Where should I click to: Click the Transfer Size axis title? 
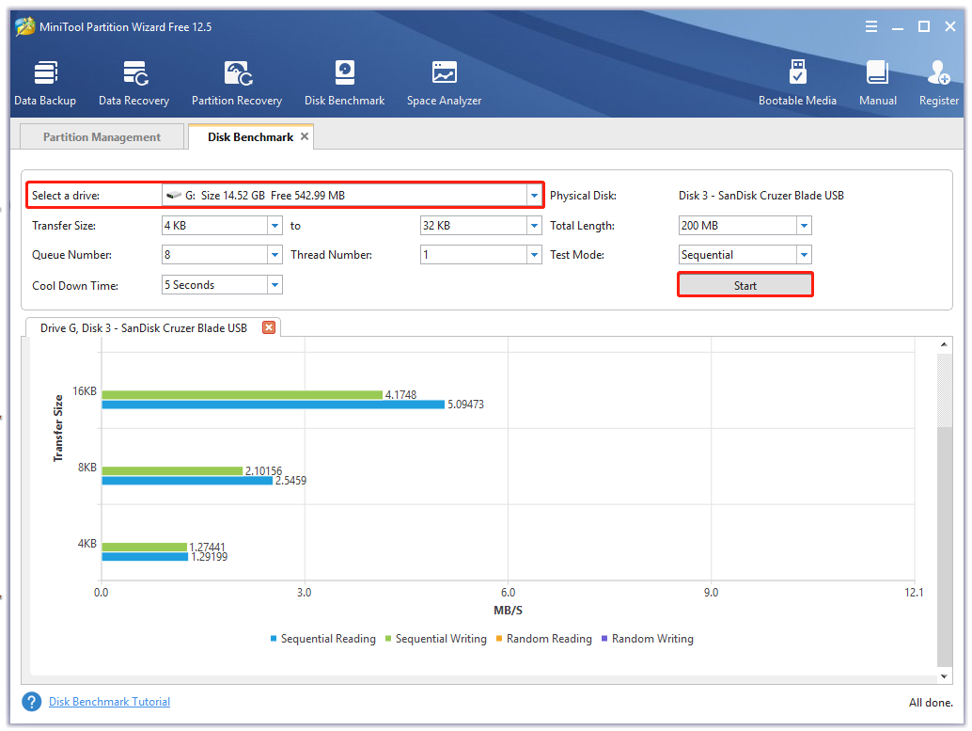click(x=58, y=428)
